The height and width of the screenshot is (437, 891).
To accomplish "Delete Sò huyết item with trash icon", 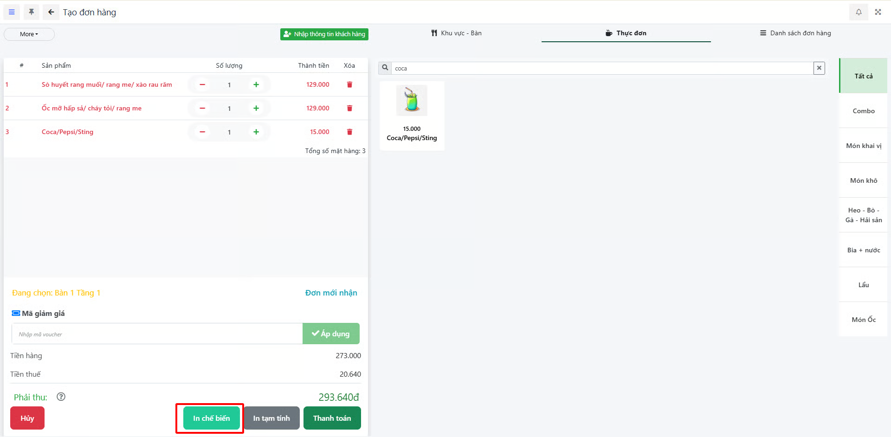I will [x=349, y=84].
